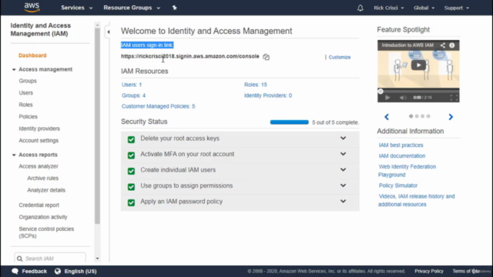Click the globe language icon
This screenshot has width=493, height=277.
pyautogui.click(x=58, y=271)
